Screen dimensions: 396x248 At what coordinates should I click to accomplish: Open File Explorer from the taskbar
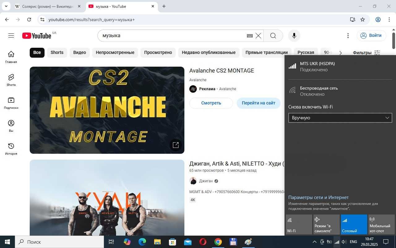pos(157,242)
